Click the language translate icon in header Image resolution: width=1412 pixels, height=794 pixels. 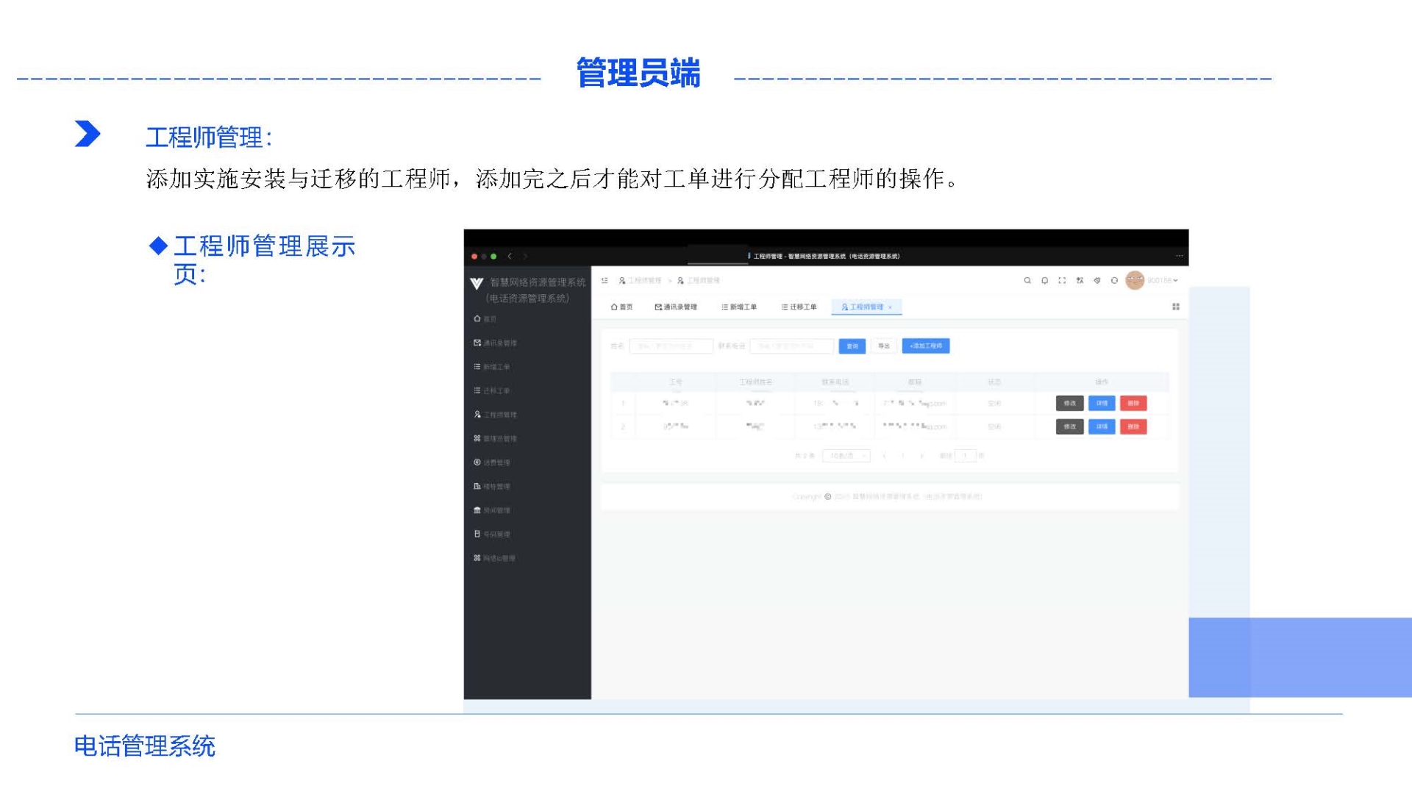tap(1080, 281)
